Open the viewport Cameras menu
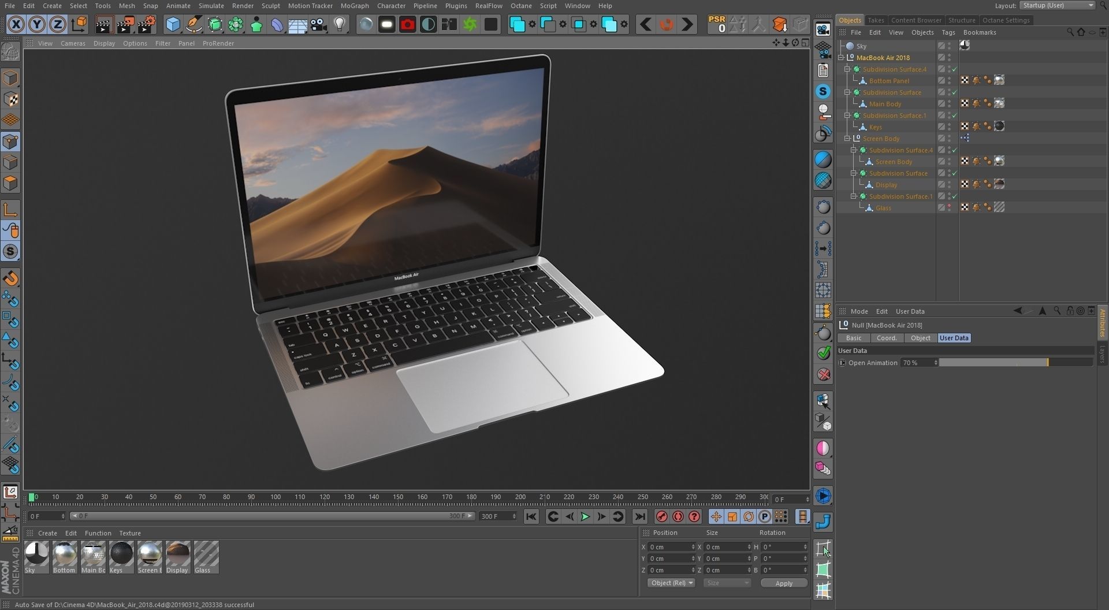This screenshot has width=1109, height=610. point(73,43)
